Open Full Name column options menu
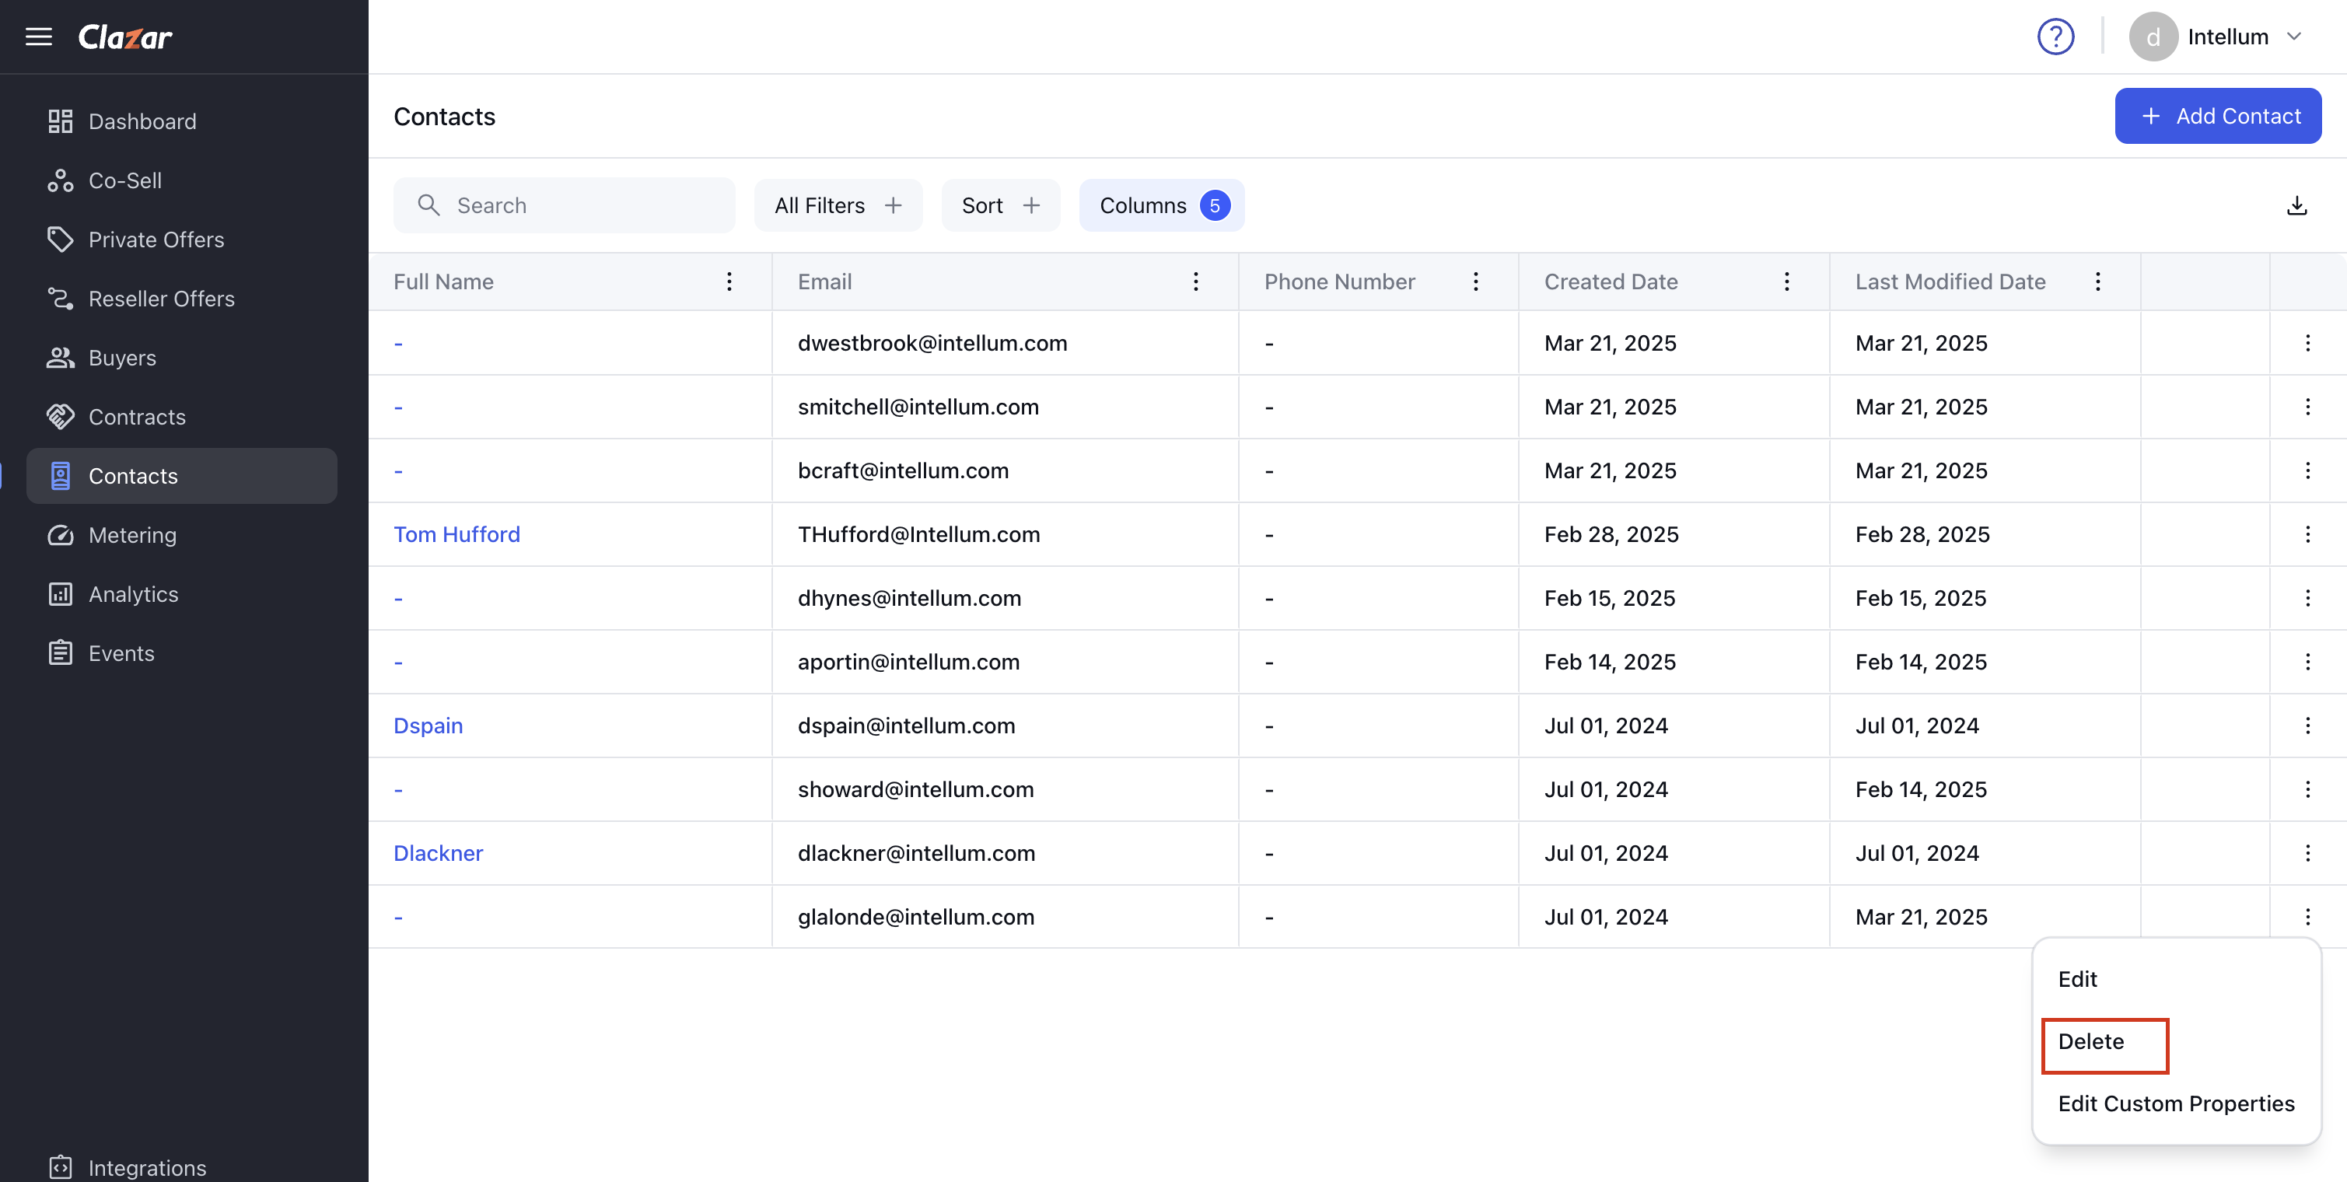This screenshot has width=2347, height=1182. [x=729, y=282]
